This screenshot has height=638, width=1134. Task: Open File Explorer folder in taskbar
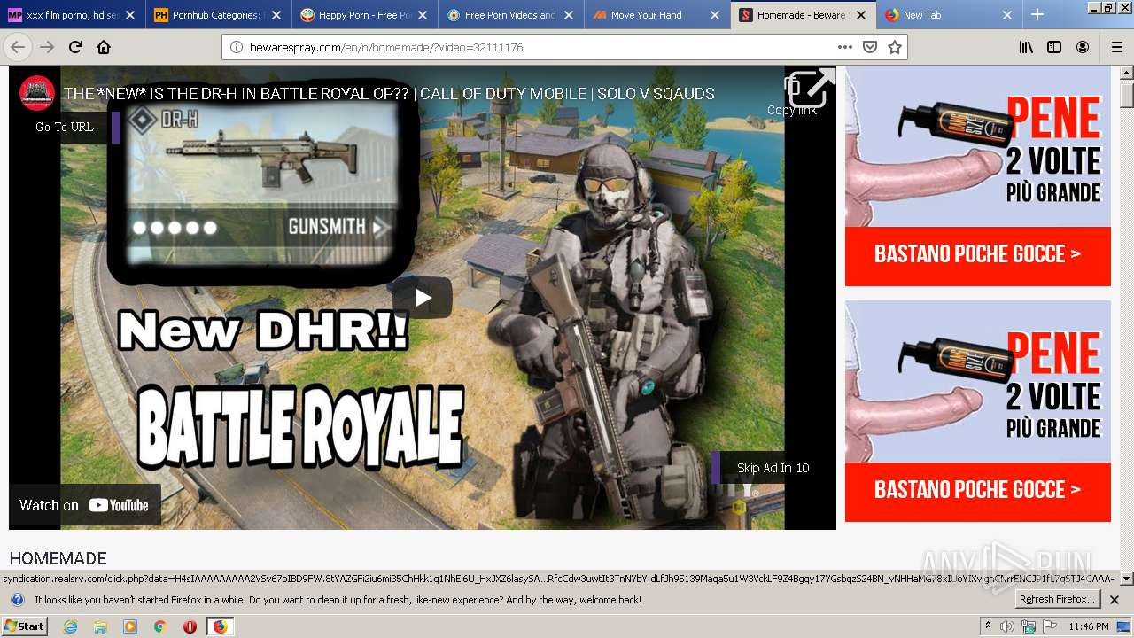[x=100, y=626]
